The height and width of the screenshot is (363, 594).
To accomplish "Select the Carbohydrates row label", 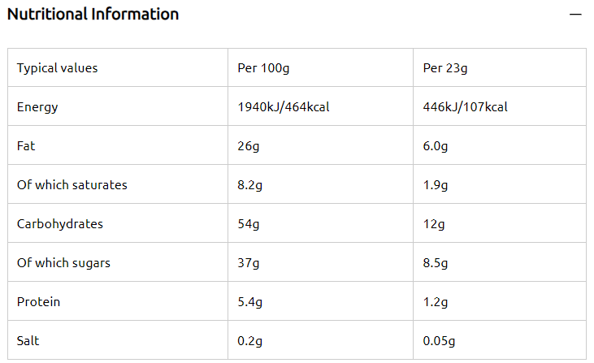I will pos(60,224).
